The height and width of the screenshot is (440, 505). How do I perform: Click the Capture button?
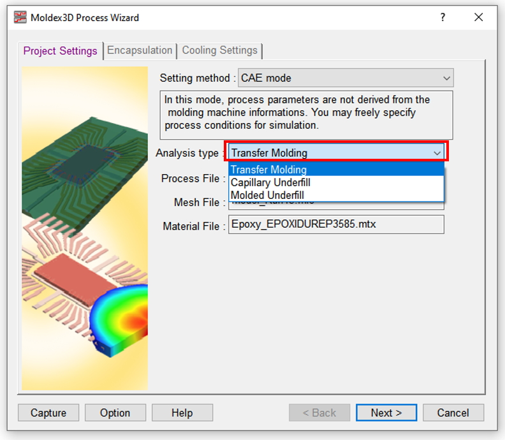pos(48,413)
